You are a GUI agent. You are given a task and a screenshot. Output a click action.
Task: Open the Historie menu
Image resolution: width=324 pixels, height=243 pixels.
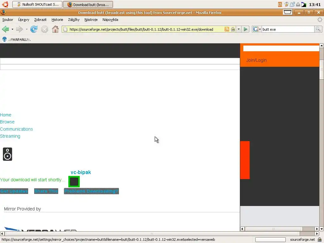(x=57, y=20)
